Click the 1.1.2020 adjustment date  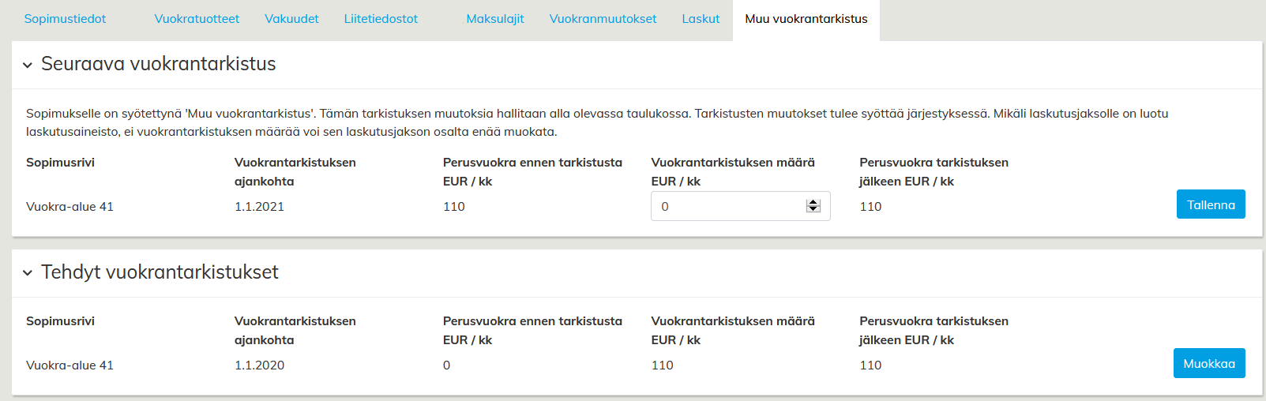point(259,365)
